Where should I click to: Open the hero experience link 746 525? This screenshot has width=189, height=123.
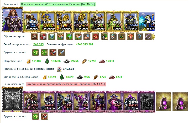tap(38, 44)
